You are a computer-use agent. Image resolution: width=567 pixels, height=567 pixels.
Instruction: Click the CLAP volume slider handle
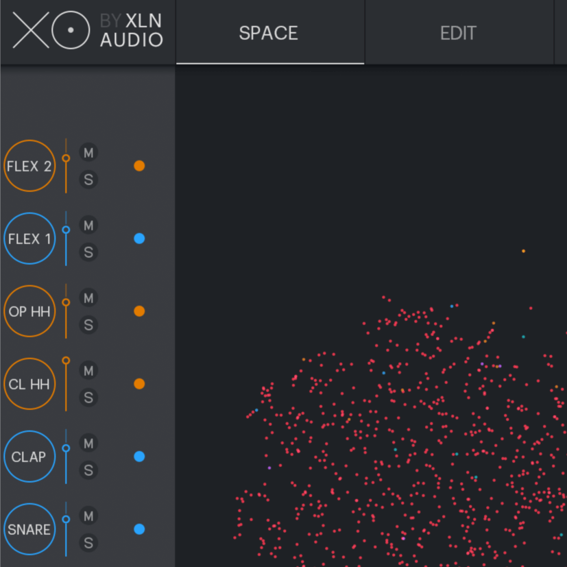point(66,448)
